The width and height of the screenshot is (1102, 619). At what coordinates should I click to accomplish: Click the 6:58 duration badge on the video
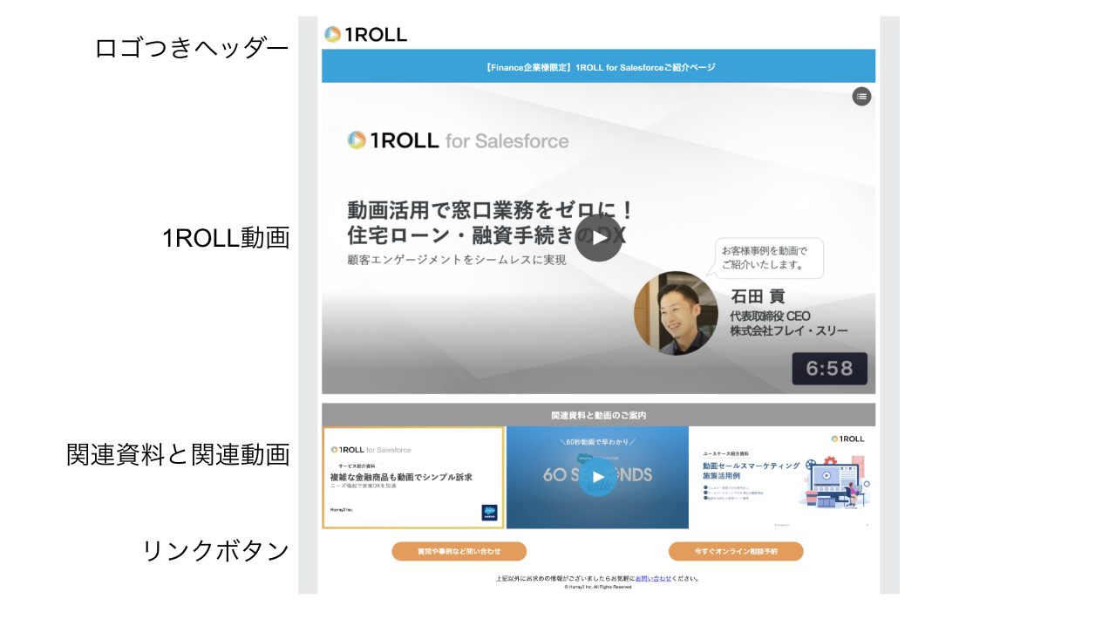coord(829,368)
